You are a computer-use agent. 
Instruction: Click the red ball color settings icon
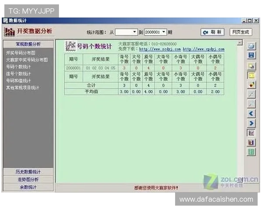(252, 85)
